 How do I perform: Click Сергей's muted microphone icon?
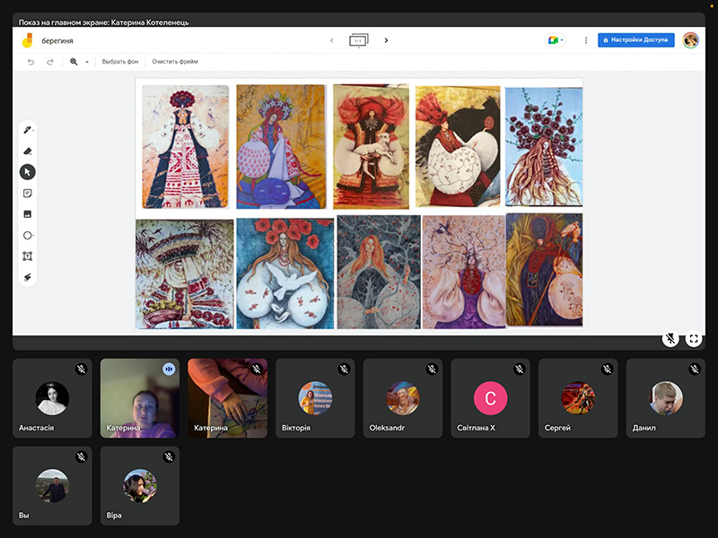click(608, 369)
